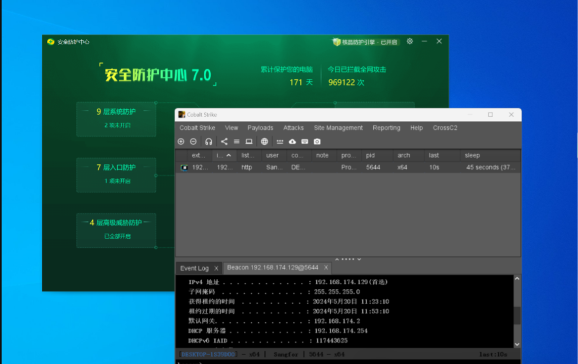Viewport: 578px width, 364px height.
Task: Open 9 层系统防护 panel
Action: [116, 119]
